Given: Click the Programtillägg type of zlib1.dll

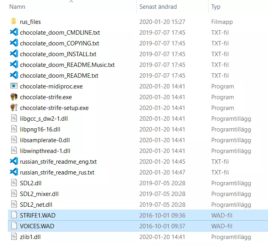Looking at the screenshot, I should (231, 237).
